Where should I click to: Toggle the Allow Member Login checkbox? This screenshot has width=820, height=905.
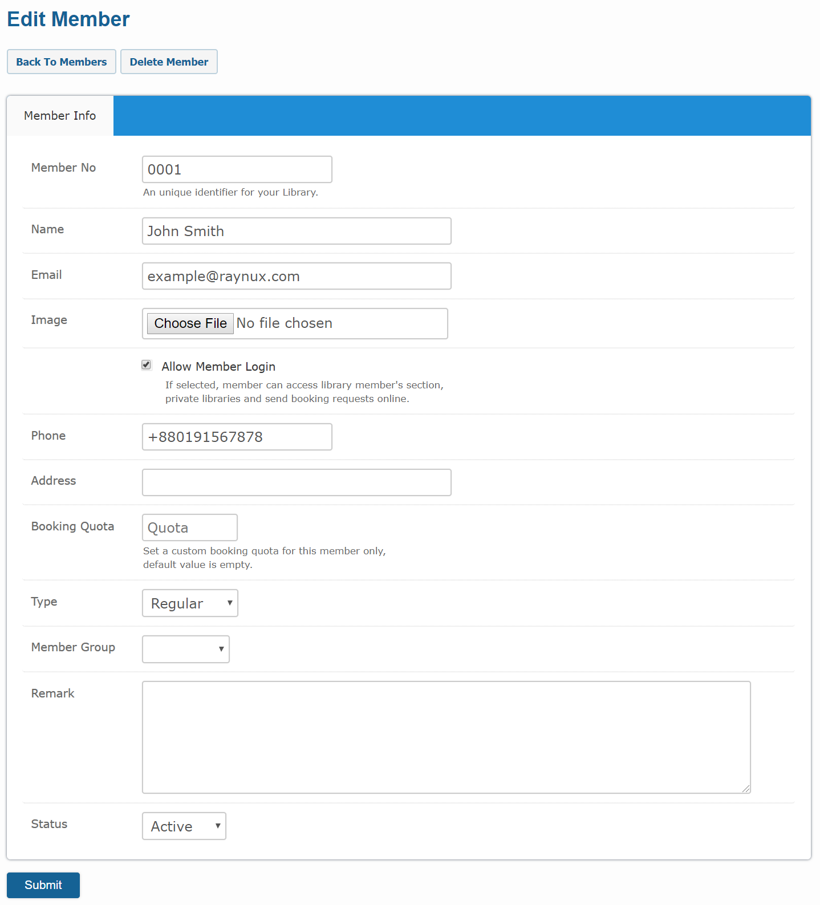pos(147,365)
